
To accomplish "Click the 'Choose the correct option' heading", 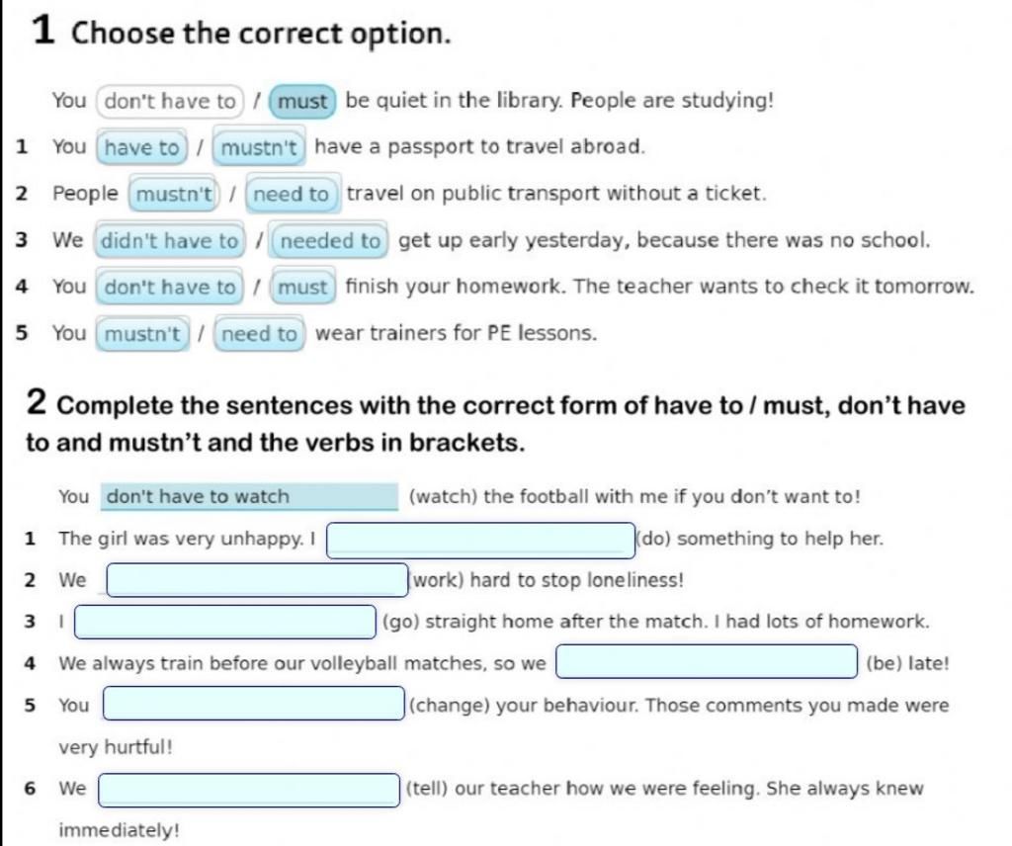I will click(x=261, y=33).
